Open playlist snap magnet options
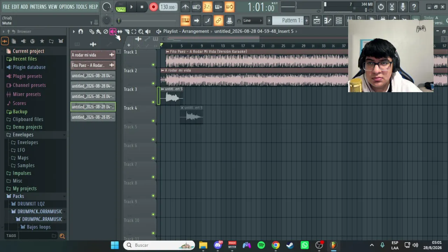Screen dimensions: 448x252 point(80,31)
